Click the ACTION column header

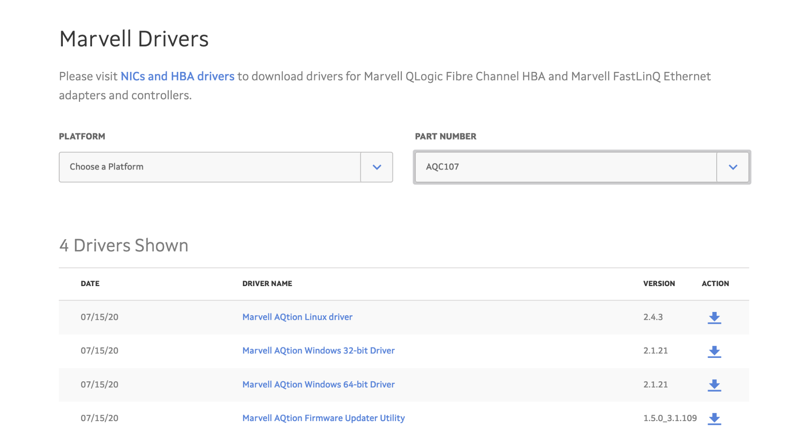click(x=715, y=284)
